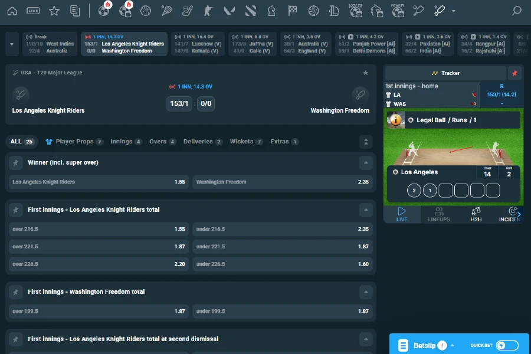Select the volleyball sport icon
Screen dimensions: 531x354
(313, 11)
